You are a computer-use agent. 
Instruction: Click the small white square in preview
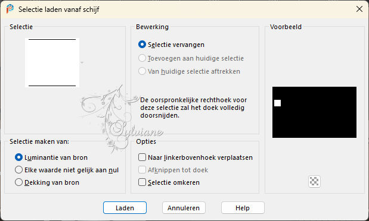coord(277,103)
